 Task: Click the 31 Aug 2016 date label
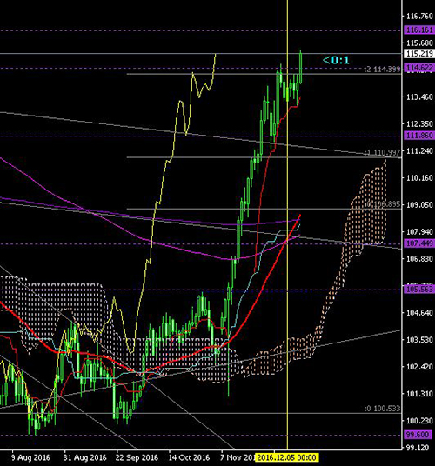(84, 457)
